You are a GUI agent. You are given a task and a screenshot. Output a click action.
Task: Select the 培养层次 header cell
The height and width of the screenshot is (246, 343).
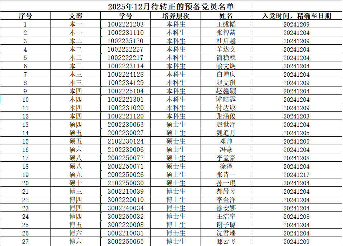pyautogui.click(x=176, y=16)
